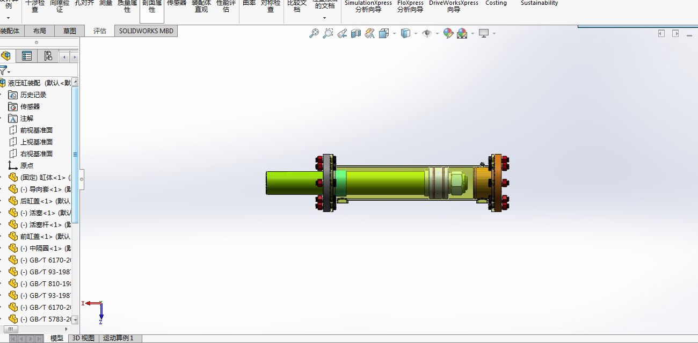698x343 pixels.
Task: Select the (固定) 缸体<1> component
Action: [x=40, y=177]
